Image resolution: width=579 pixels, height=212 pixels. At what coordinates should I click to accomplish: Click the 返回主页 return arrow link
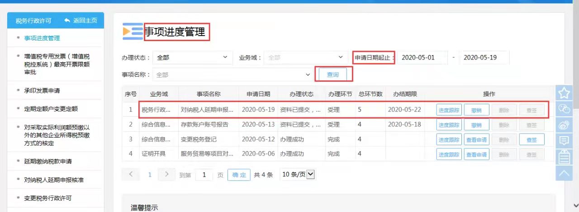(x=81, y=20)
